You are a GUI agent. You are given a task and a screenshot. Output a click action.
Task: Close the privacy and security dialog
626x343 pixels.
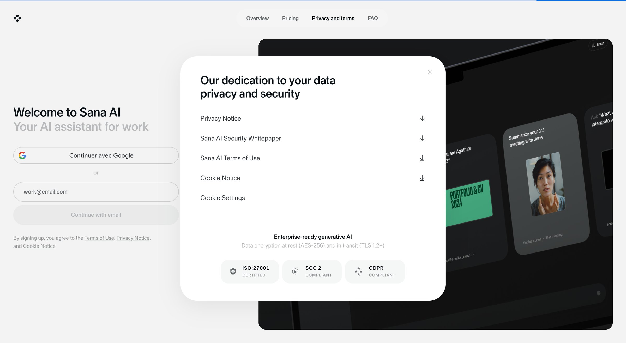pos(430,72)
